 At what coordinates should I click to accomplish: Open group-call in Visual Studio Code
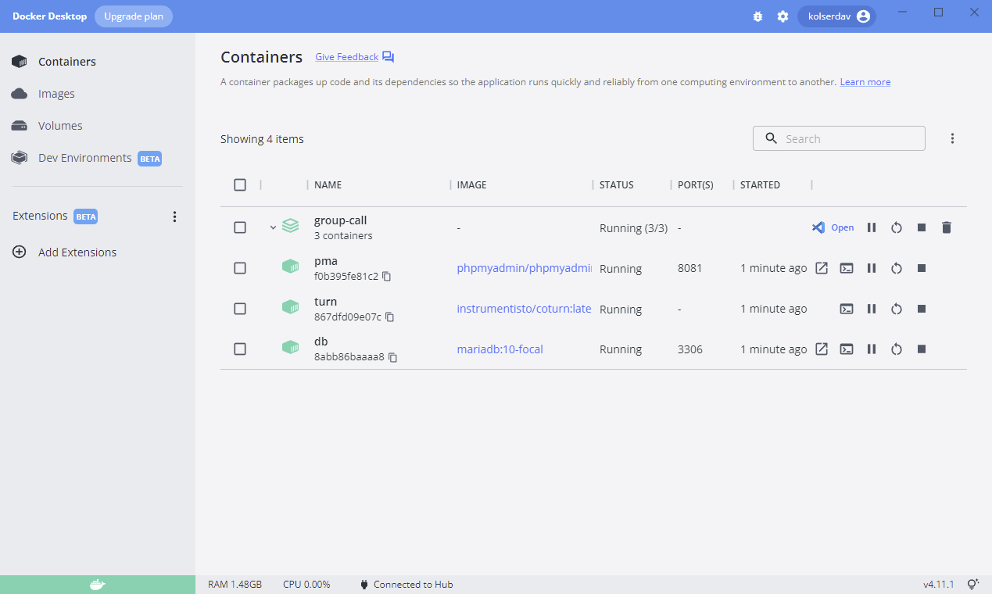(x=833, y=227)
